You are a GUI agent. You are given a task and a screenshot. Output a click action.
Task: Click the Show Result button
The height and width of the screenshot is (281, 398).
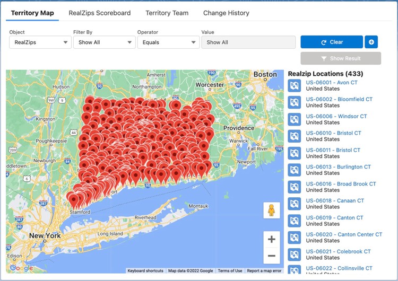(340, 58)
